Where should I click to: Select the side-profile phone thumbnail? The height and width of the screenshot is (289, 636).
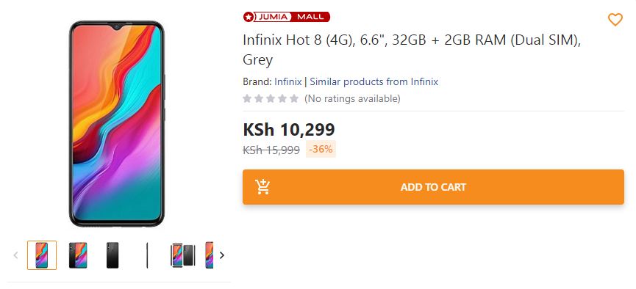pos(147,255)
